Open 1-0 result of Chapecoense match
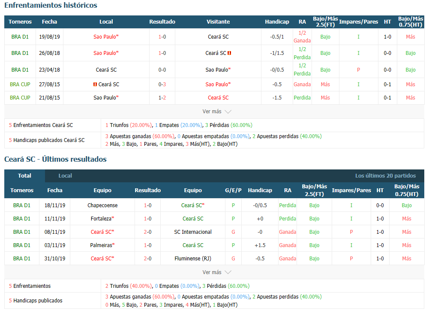 (148, 205)
